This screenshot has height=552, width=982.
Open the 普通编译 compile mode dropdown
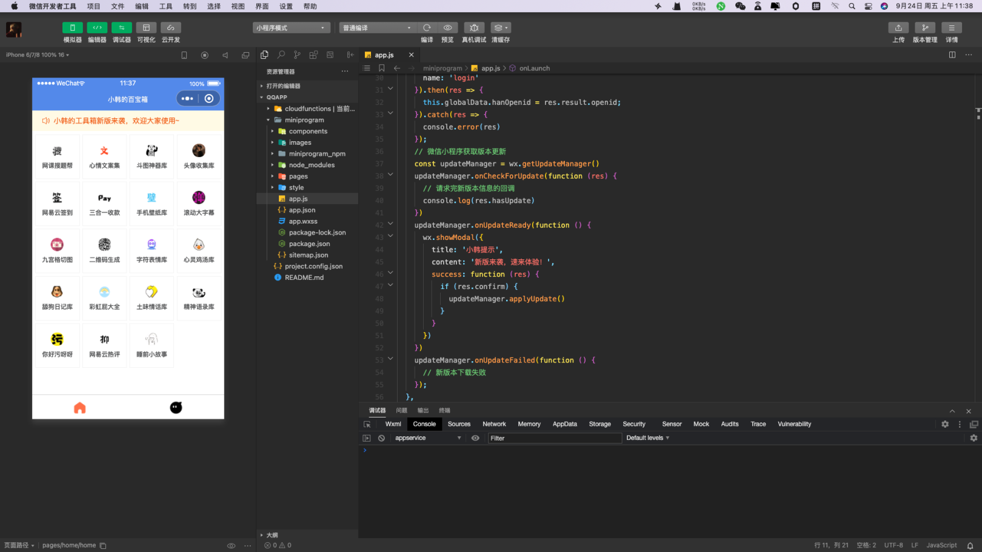378,28
